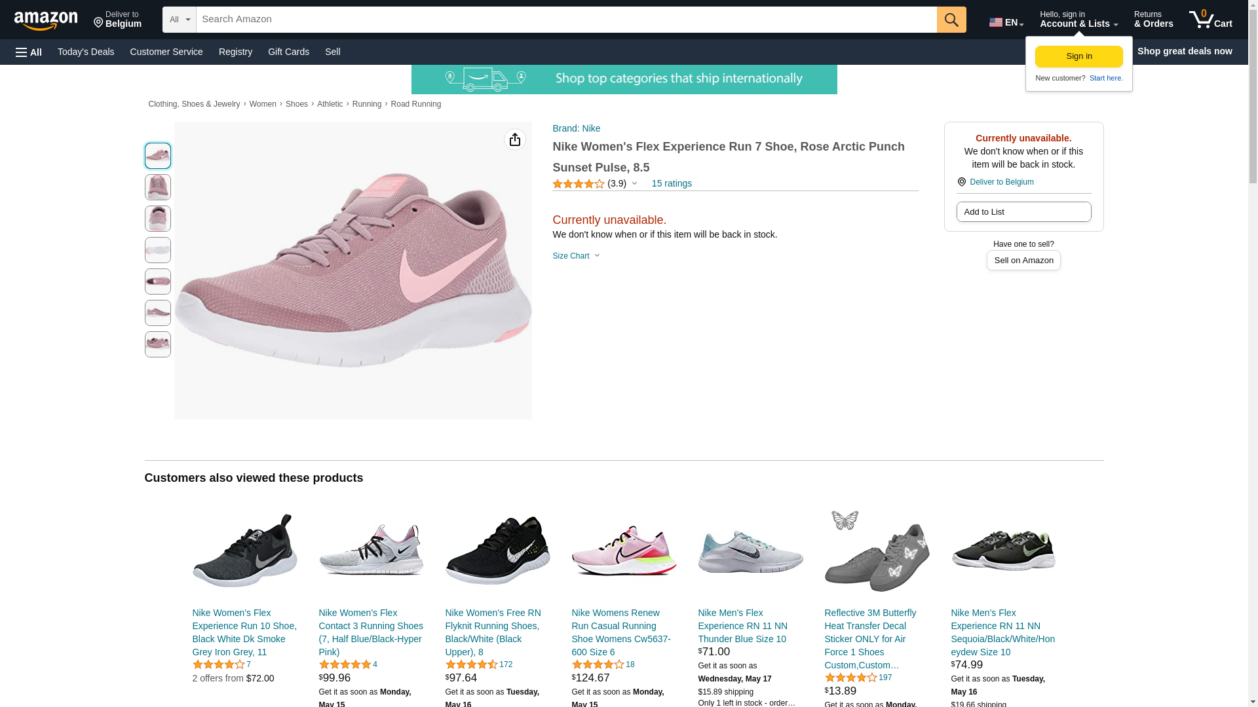
Task: Click the Sell on Amazon button
Action: tap(1023, 261)
